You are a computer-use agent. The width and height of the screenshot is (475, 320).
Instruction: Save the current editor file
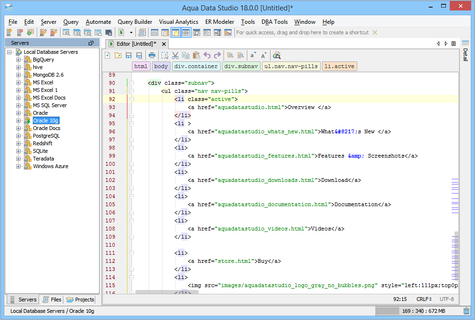129,55
